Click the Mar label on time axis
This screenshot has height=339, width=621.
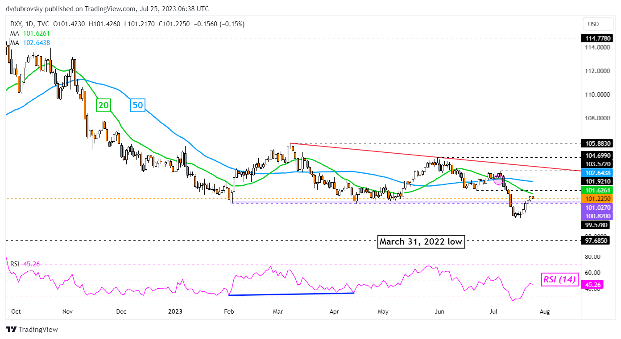pos(277,312)
